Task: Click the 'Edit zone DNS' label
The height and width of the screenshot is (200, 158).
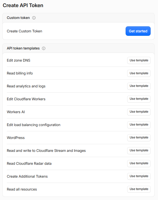Action: tap(18, 60)
